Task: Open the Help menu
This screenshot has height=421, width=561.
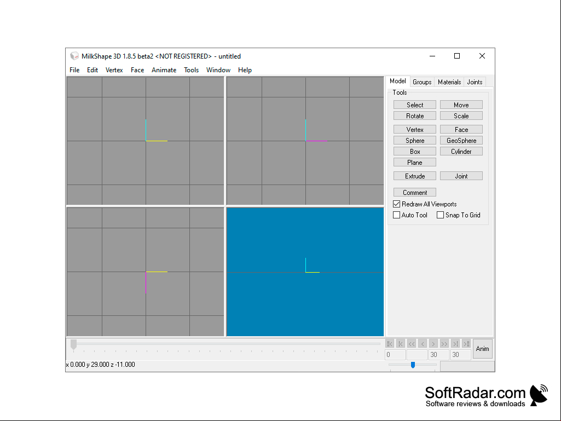Action: [x=245, y=70]
